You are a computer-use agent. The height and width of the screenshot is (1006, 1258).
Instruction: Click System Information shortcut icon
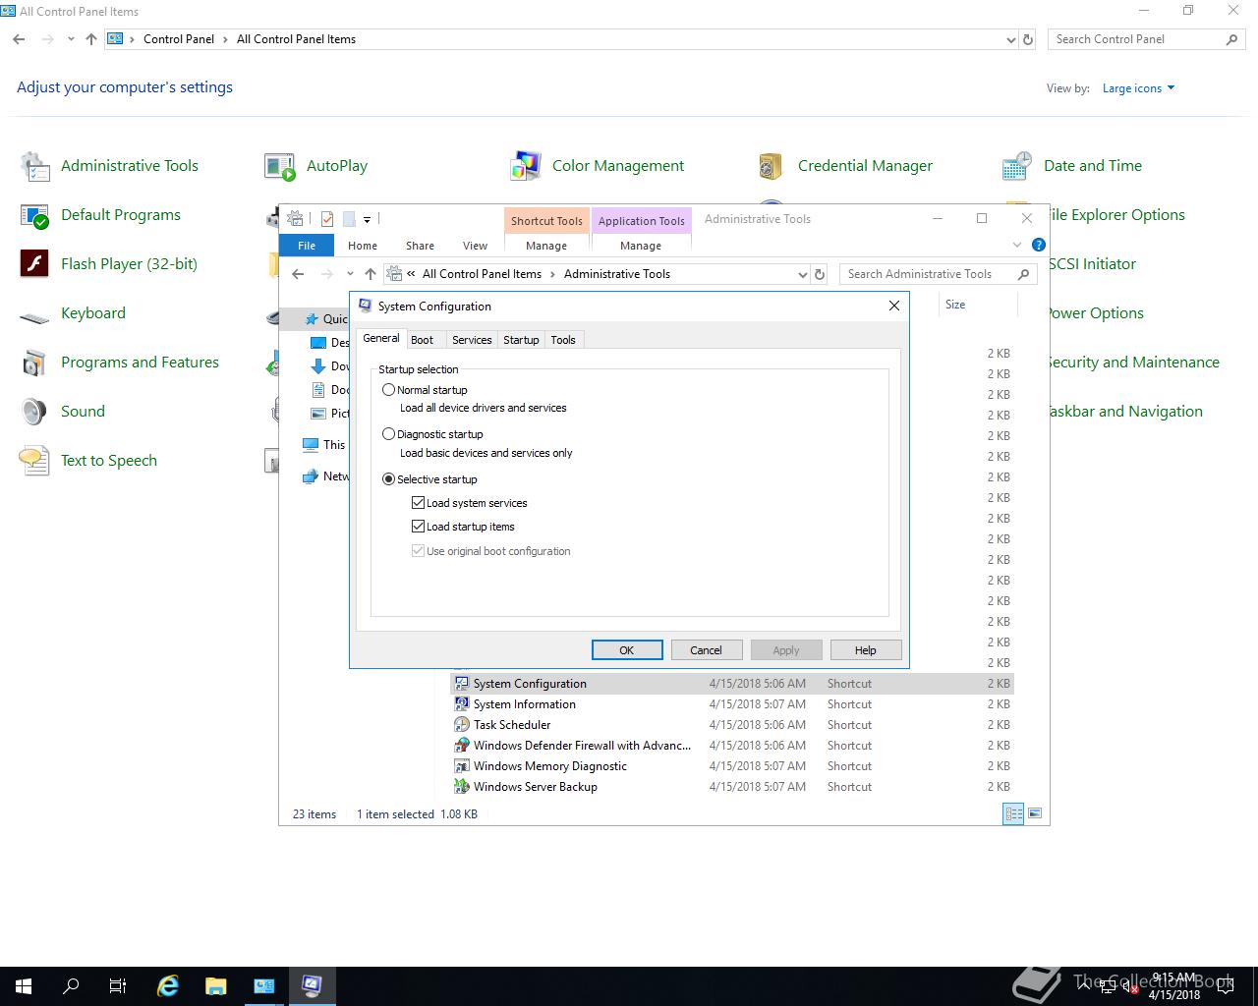[x=461, y=704]
